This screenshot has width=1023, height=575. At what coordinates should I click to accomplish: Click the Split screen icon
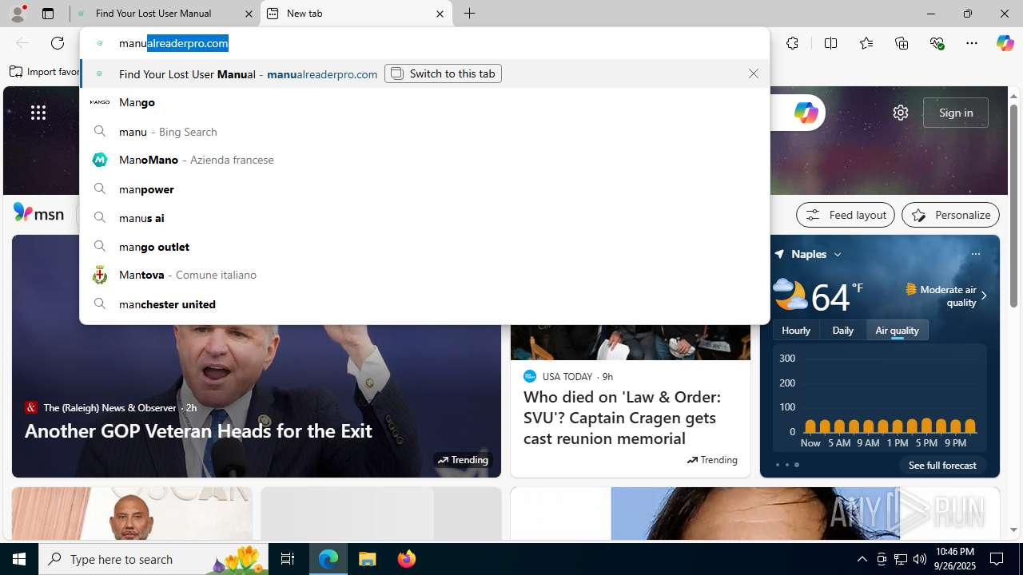point(830,43)
